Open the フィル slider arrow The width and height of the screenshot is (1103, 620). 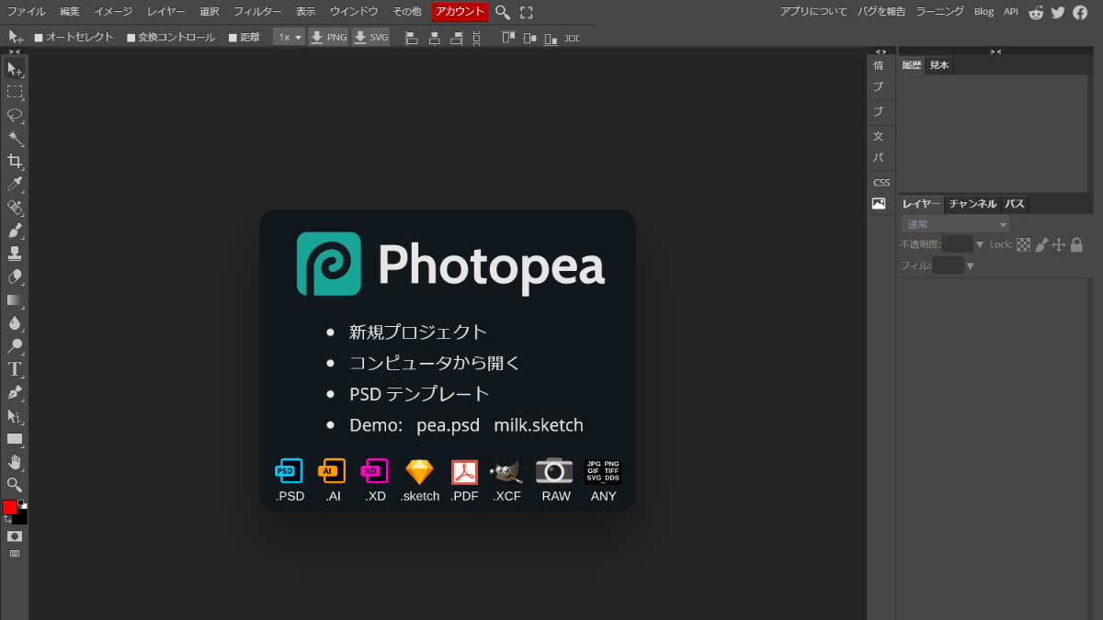pos(970,266)
